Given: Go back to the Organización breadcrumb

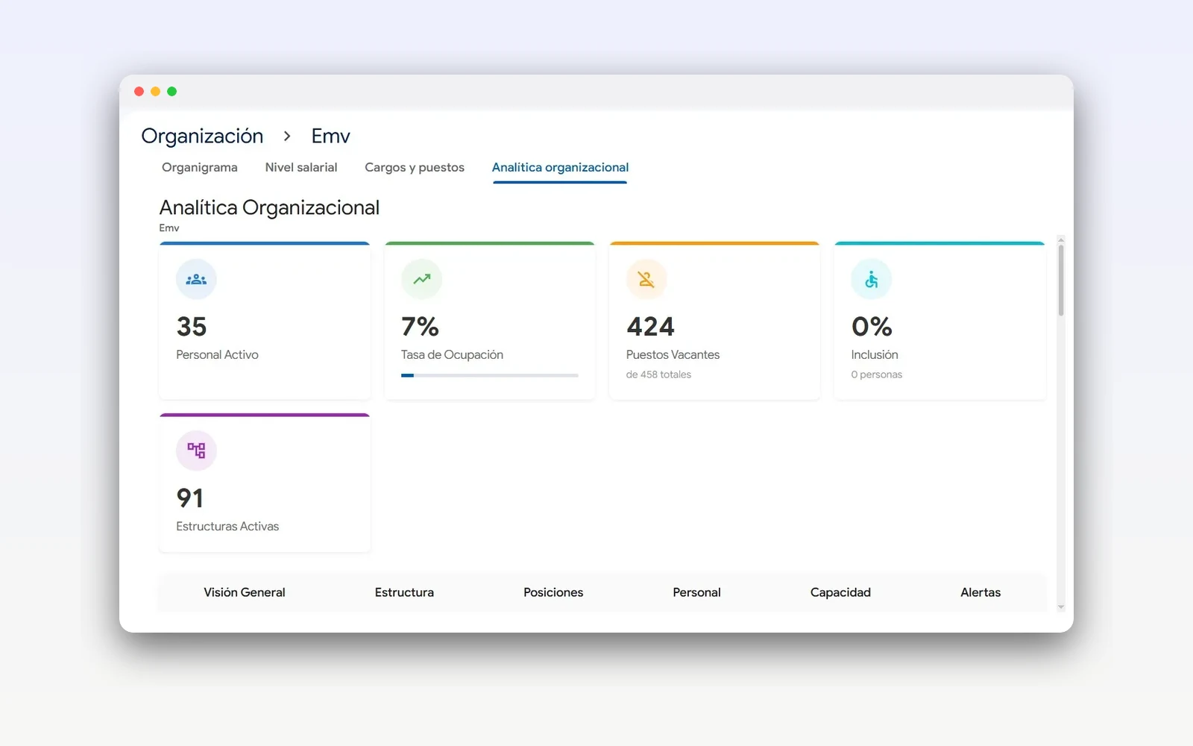Looking at the screenshot, I should 202,136.
